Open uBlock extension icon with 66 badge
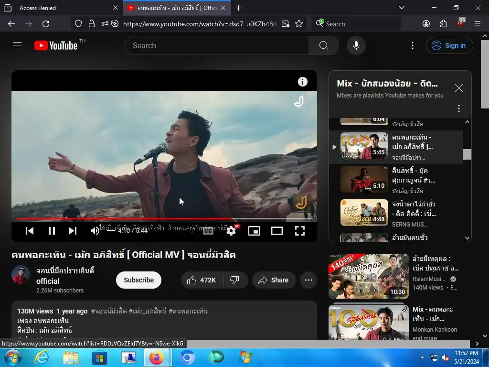 pyautogui.click(x=461, y=23)
